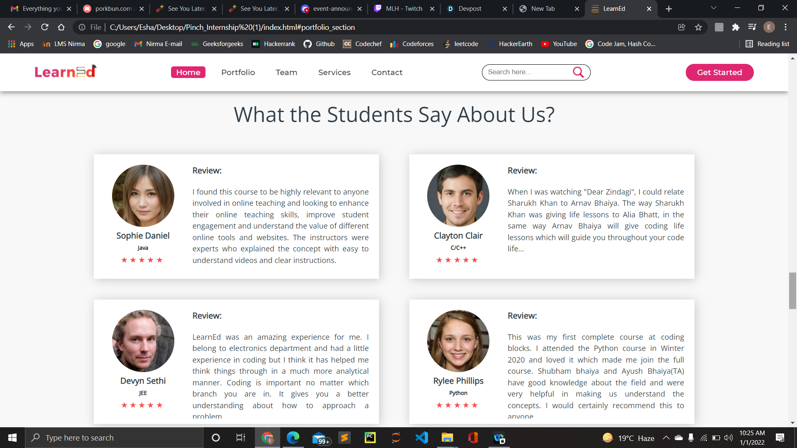This screenshot has height=448, width=797.
Task: Click Sophie Daniel's profile photo
Action: coord(143,196)
